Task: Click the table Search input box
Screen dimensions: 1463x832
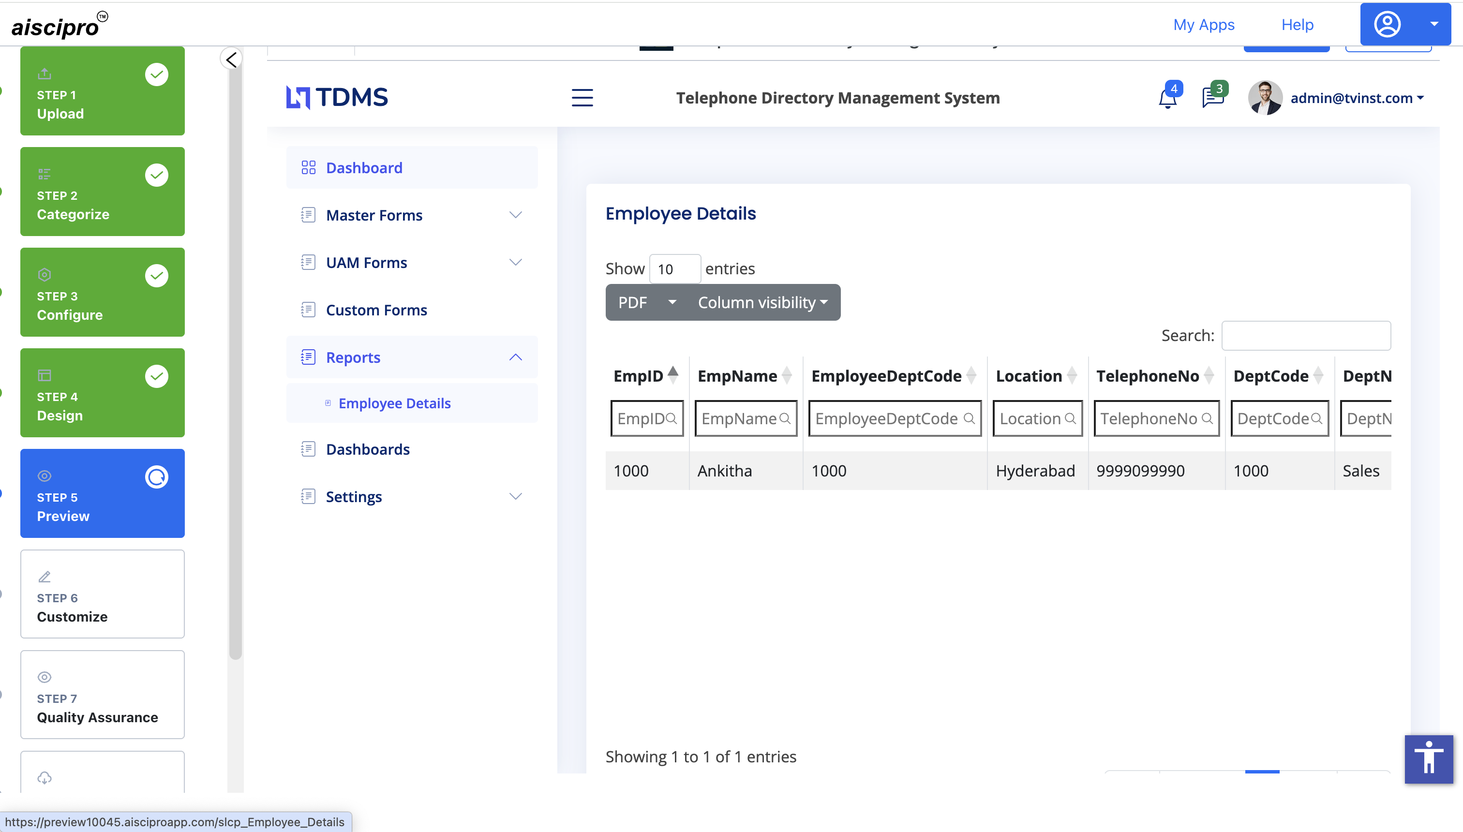Action: (x=1306, y=335)
